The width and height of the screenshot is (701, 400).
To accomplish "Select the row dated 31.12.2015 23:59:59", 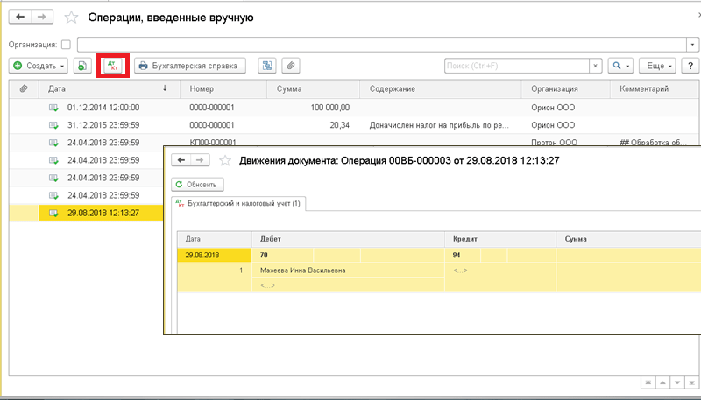I will click(355, 125).
